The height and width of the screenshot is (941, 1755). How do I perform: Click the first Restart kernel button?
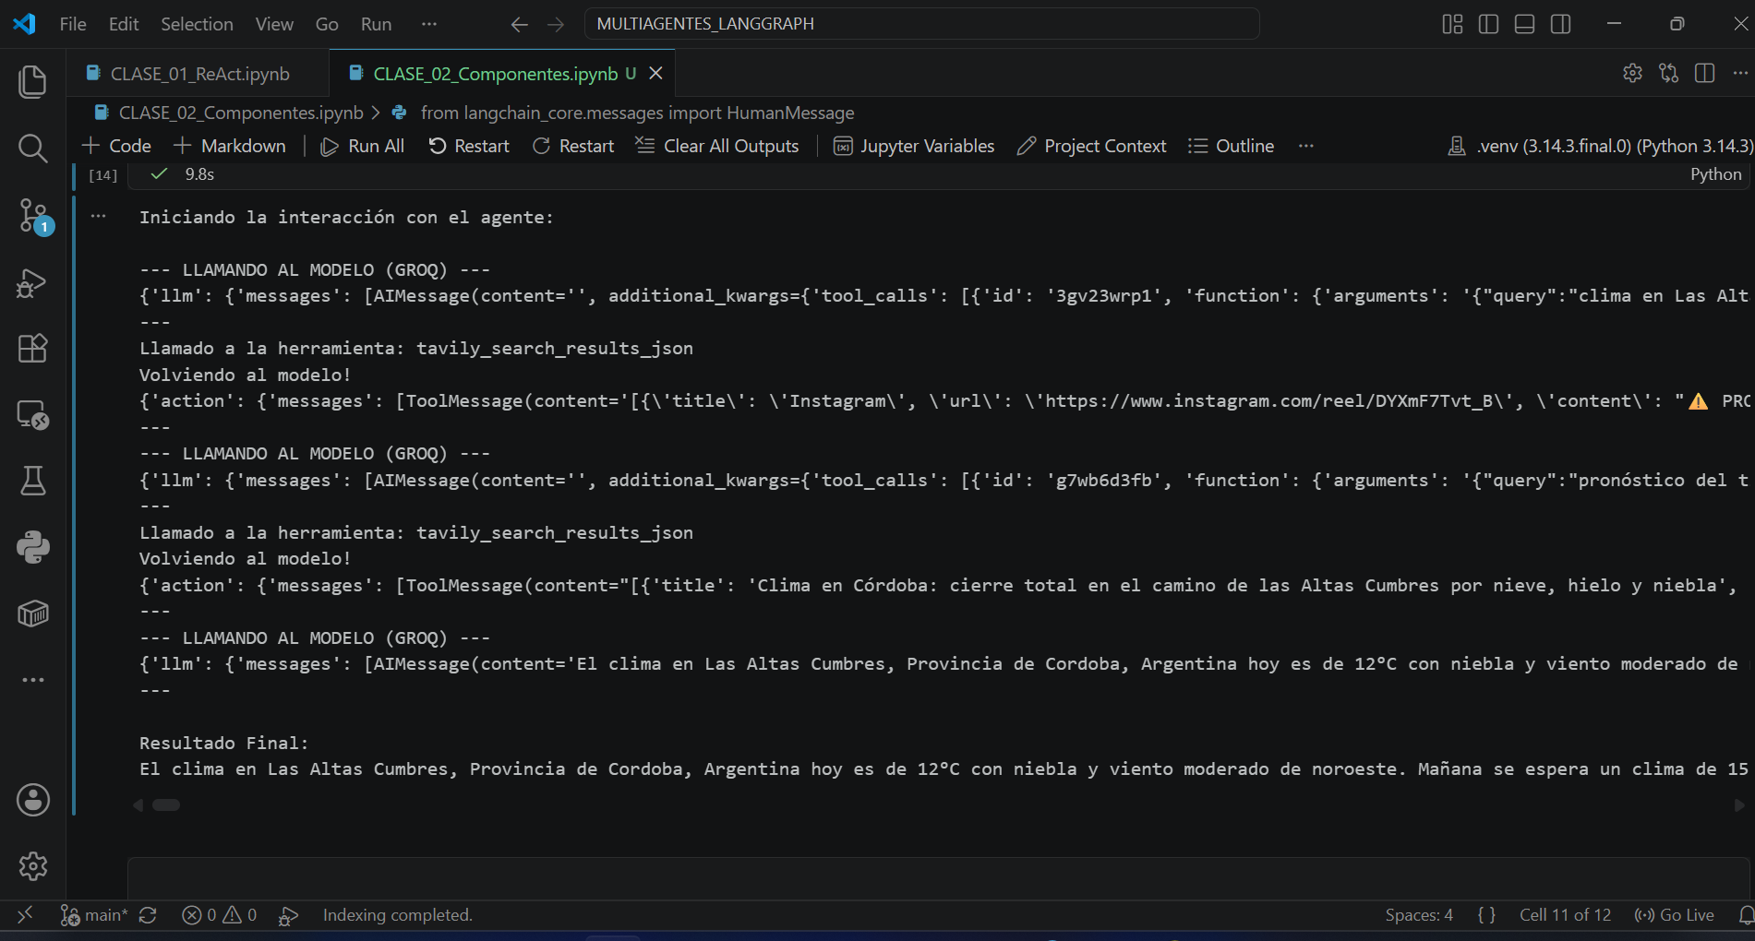tap(469, 146)
